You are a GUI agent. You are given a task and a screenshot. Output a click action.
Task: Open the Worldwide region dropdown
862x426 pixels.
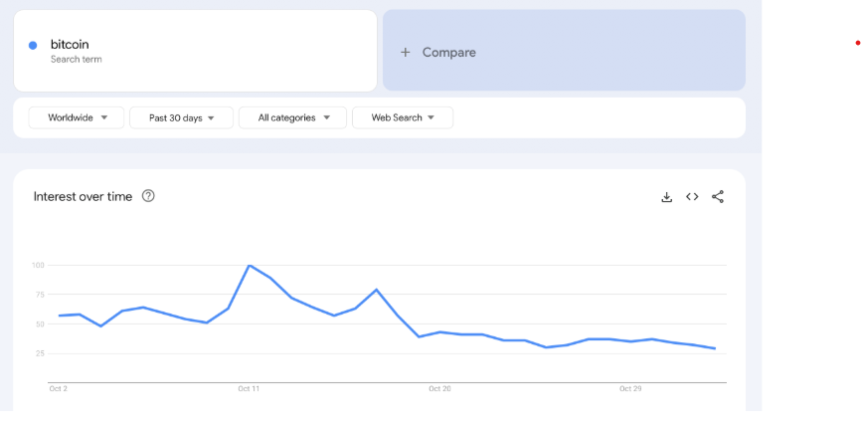[77, 117]
